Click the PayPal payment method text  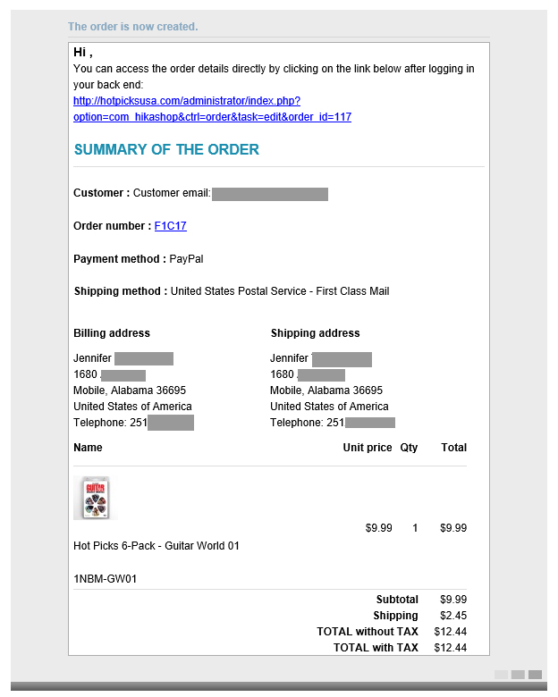tap(188, 259)
